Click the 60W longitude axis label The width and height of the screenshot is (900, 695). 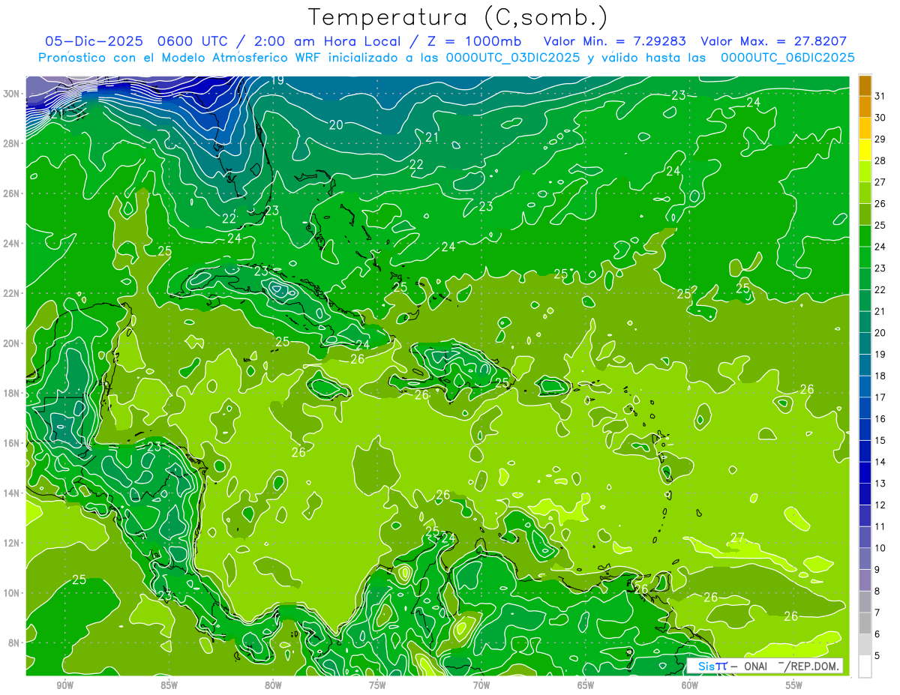pos(690,685)
